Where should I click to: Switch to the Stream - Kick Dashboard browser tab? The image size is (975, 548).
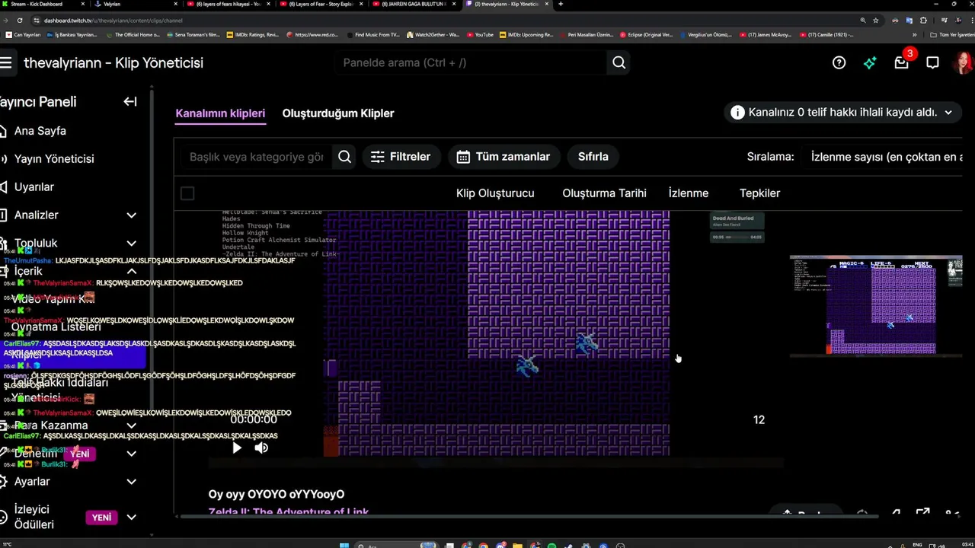point(43,4)
